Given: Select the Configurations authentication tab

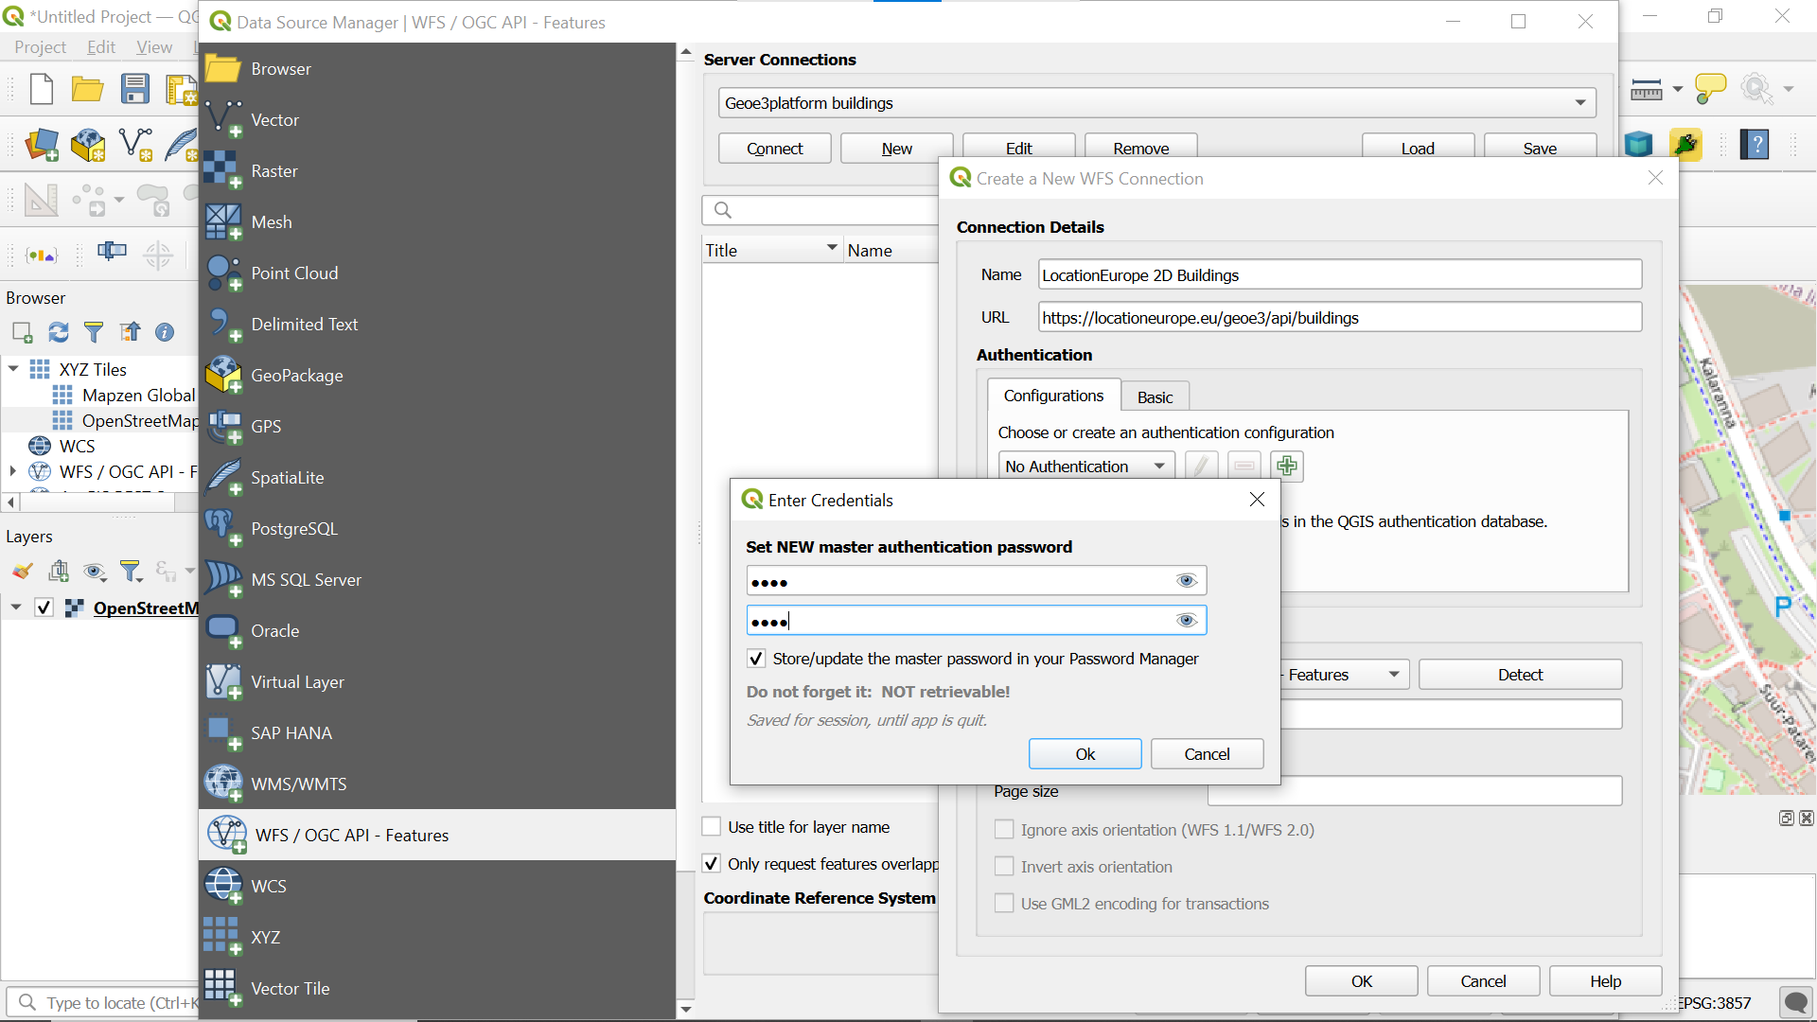Looking at the screenshot, I should tap(1054, 395).
